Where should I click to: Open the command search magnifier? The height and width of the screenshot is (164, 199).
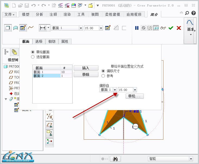pyautogui.click(x=187, y=13)
